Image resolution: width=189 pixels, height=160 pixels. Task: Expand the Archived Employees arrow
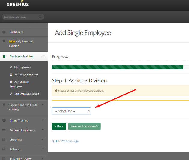pos(43,130)
